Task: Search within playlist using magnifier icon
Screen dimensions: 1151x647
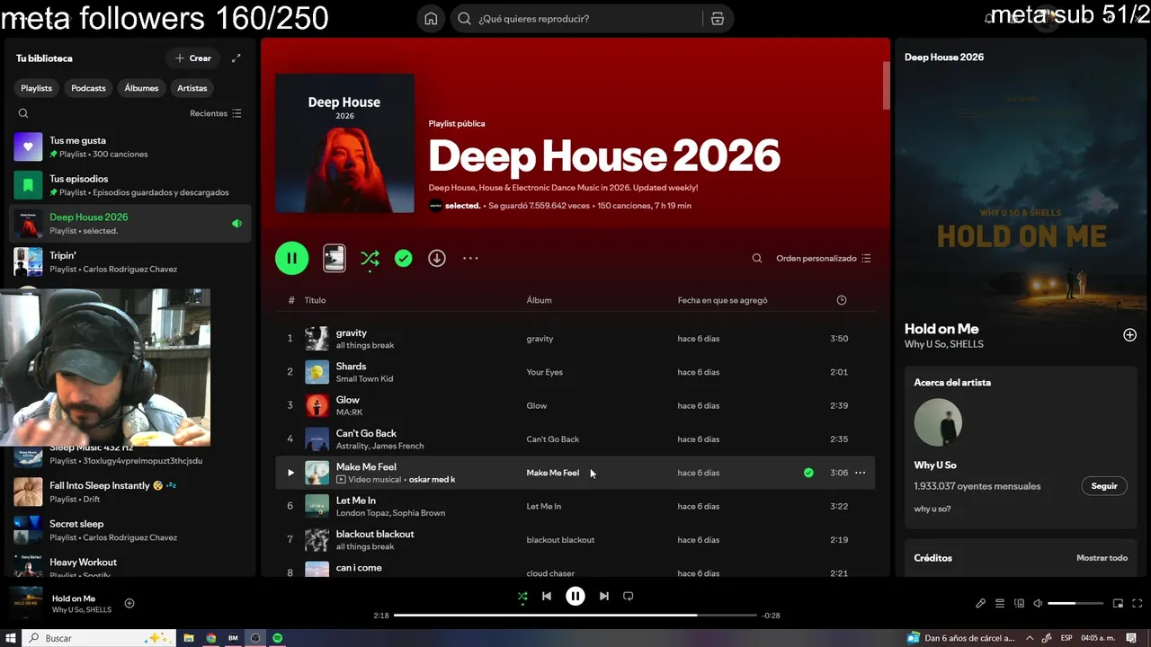Action: (x=757, y=258)
